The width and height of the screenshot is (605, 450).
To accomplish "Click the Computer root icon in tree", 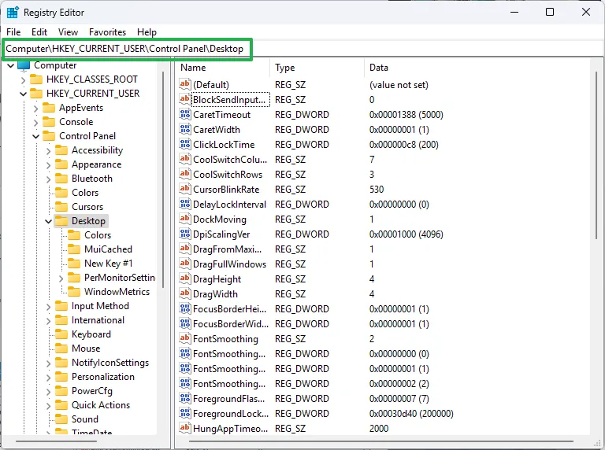I will [x=23, y=65].
